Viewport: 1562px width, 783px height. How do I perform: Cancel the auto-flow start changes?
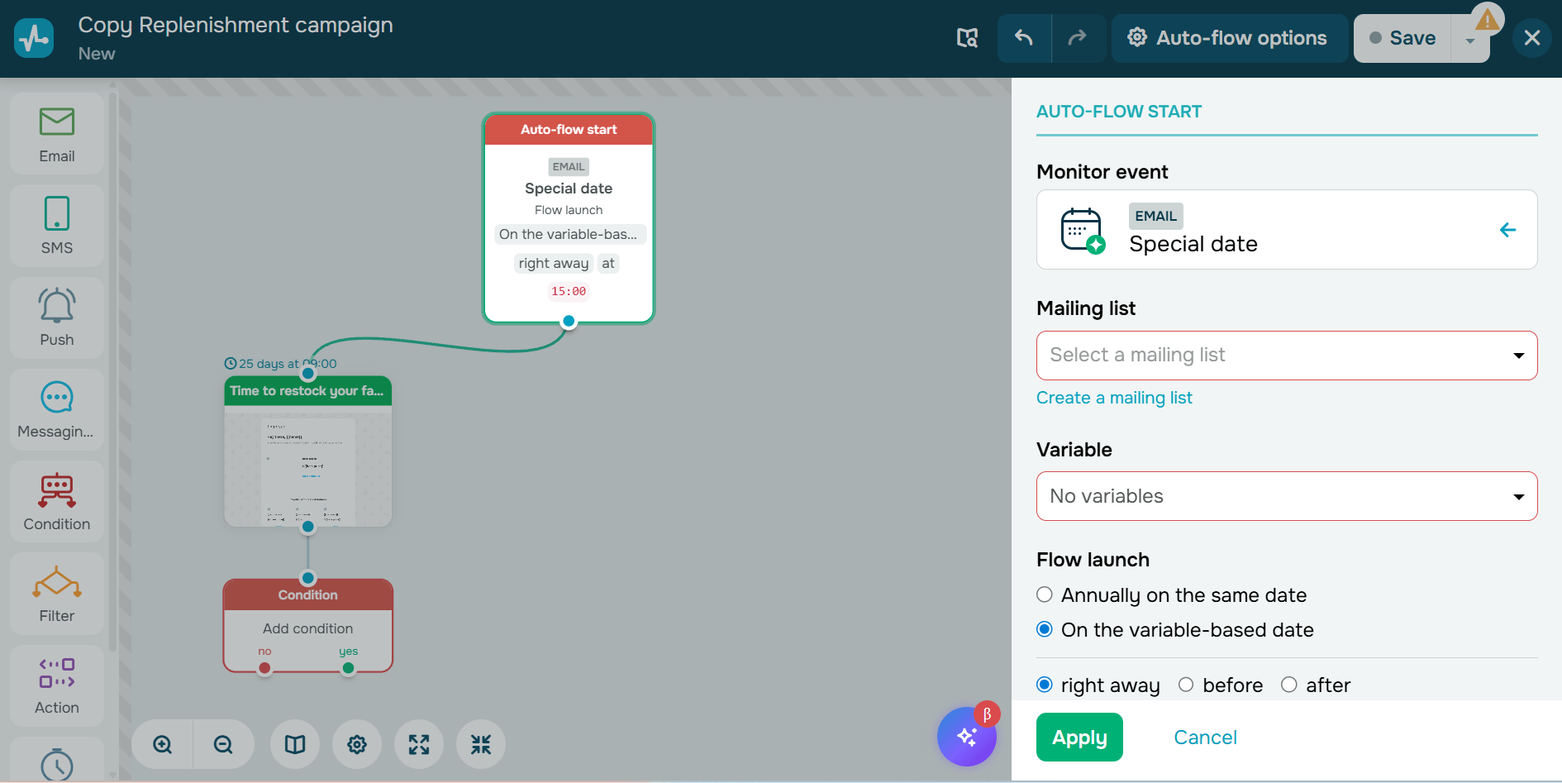pyautogui.click(x=1205, y=738)
